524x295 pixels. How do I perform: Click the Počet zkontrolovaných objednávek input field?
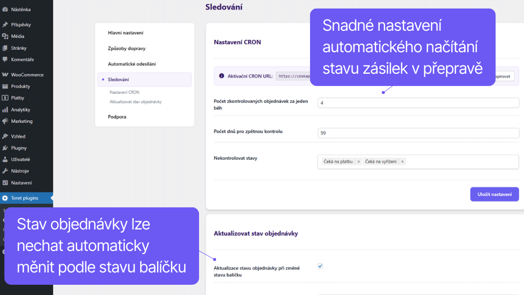(x=418, y=102)
